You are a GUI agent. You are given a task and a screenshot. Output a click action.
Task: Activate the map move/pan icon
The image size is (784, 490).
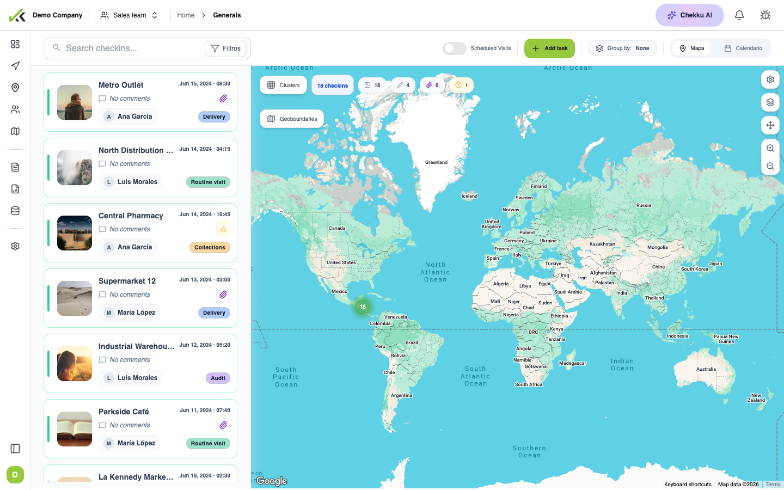click(770, 125)
